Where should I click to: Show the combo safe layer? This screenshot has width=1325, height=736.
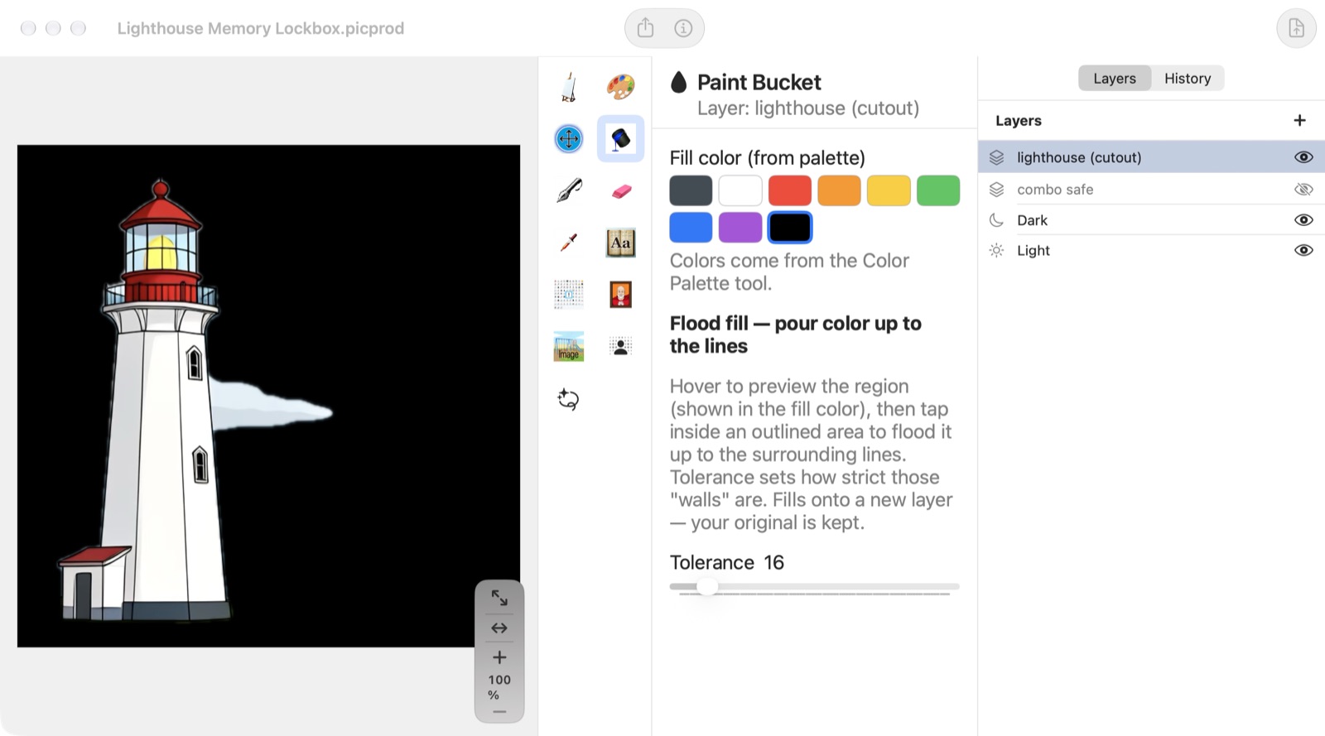click(x=1303, y=190)
